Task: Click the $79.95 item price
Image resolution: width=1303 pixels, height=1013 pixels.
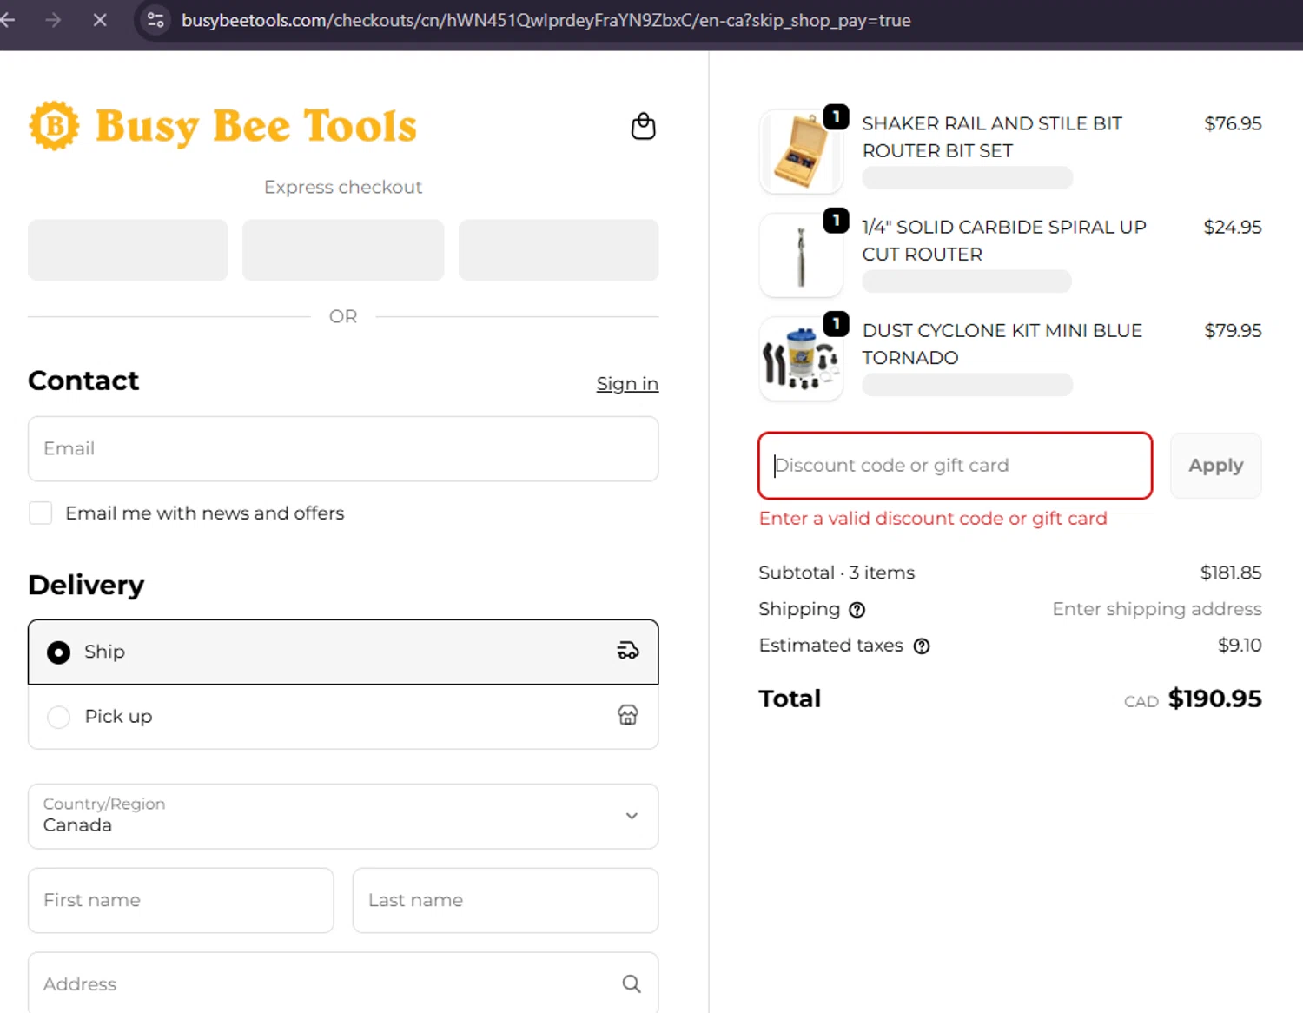Action: coord(1233,330)
